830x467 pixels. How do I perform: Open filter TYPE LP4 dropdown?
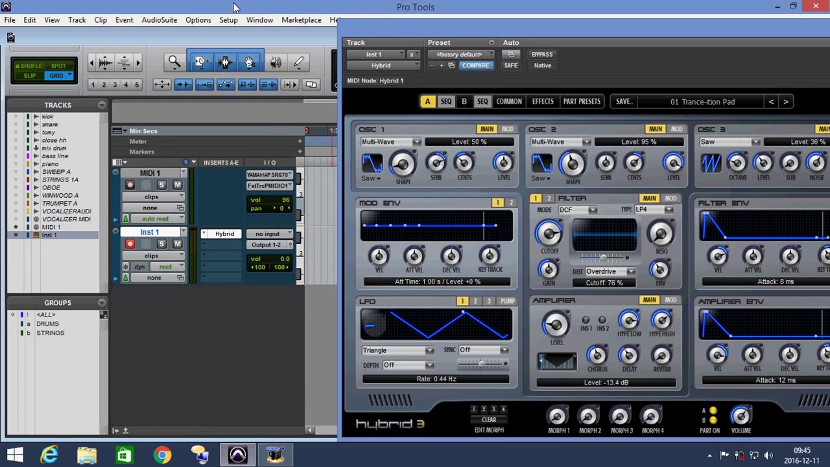click(654, 210)
